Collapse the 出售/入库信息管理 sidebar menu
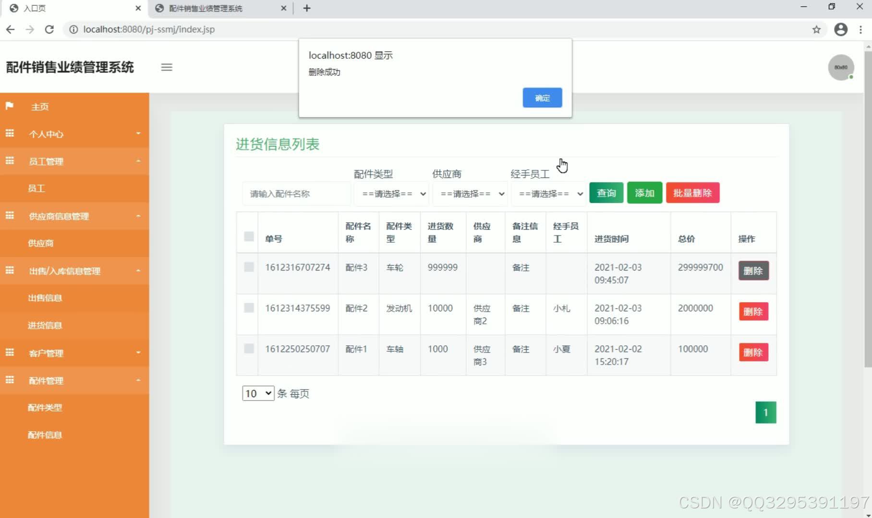Image resolution: width=872 pixels, height=518 pixels. point(74,271)
